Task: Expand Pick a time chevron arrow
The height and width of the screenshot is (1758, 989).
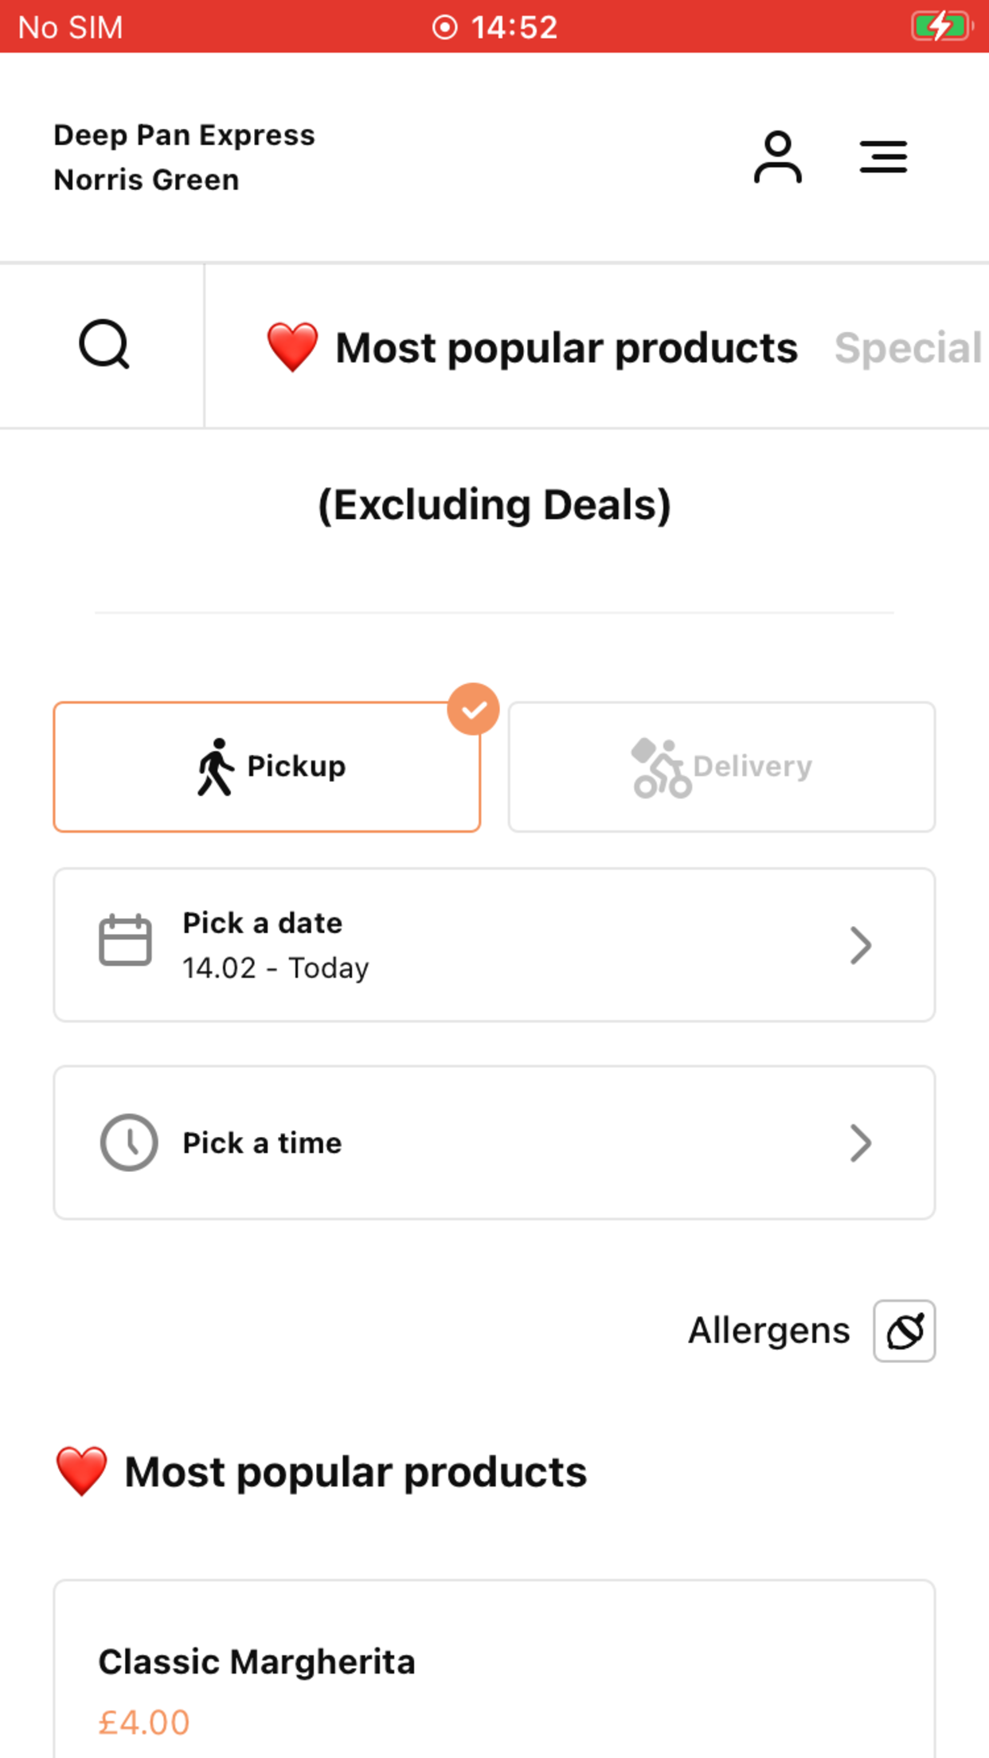Action: pos(860,1143)
